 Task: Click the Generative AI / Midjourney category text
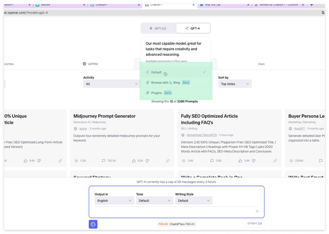pyautogui.click(x=90, y=122)
